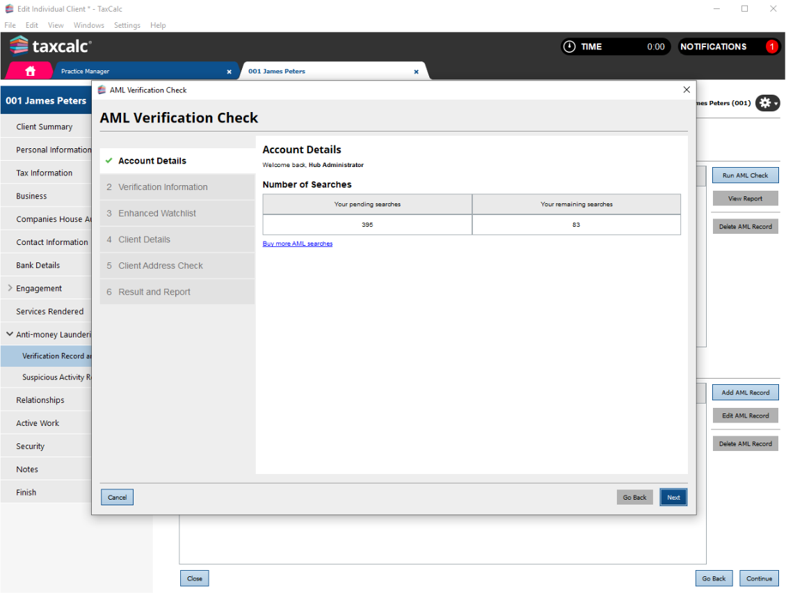
Task: Collapse the Anti-money Laundering section
Action: click(x=10, y=334)
